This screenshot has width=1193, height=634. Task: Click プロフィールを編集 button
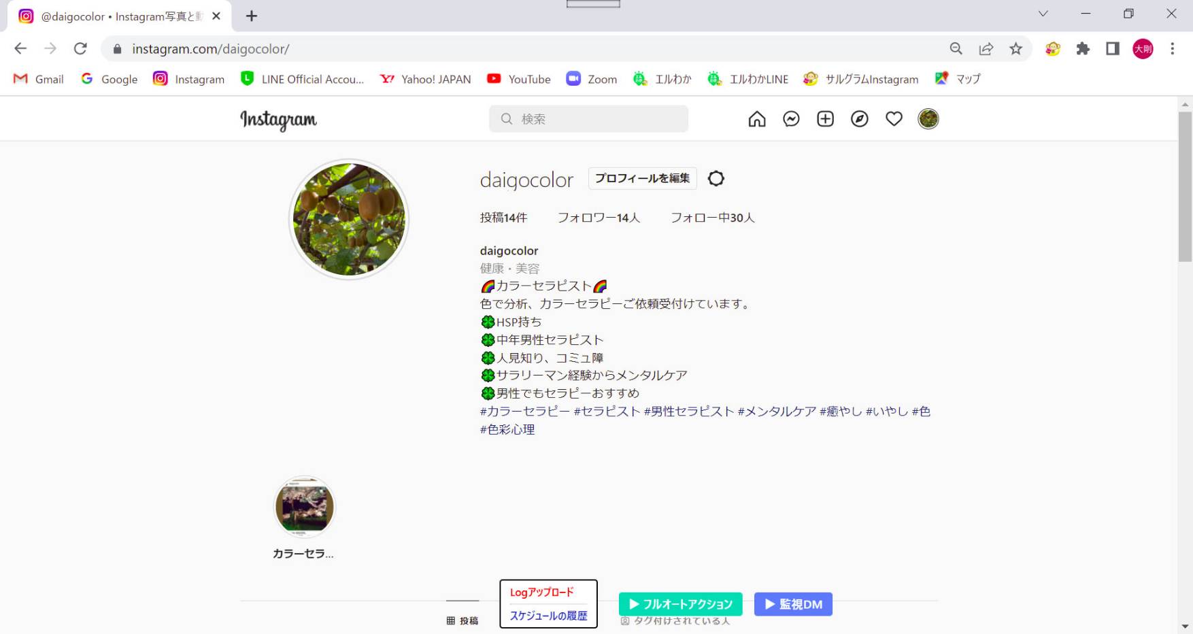tap(642, 178)
